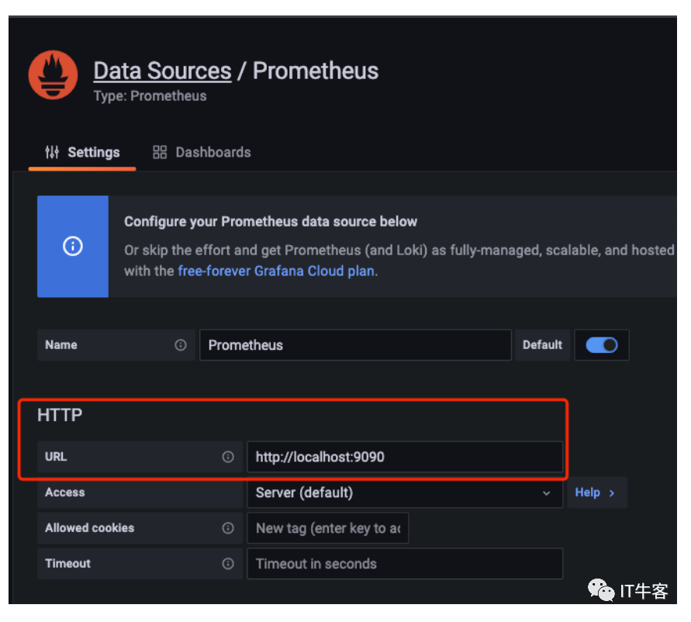The height and width of the screenshot is (622, 691).
Task: Edit the Name field containing Prometheus
Action: click(x=355, y=345)
